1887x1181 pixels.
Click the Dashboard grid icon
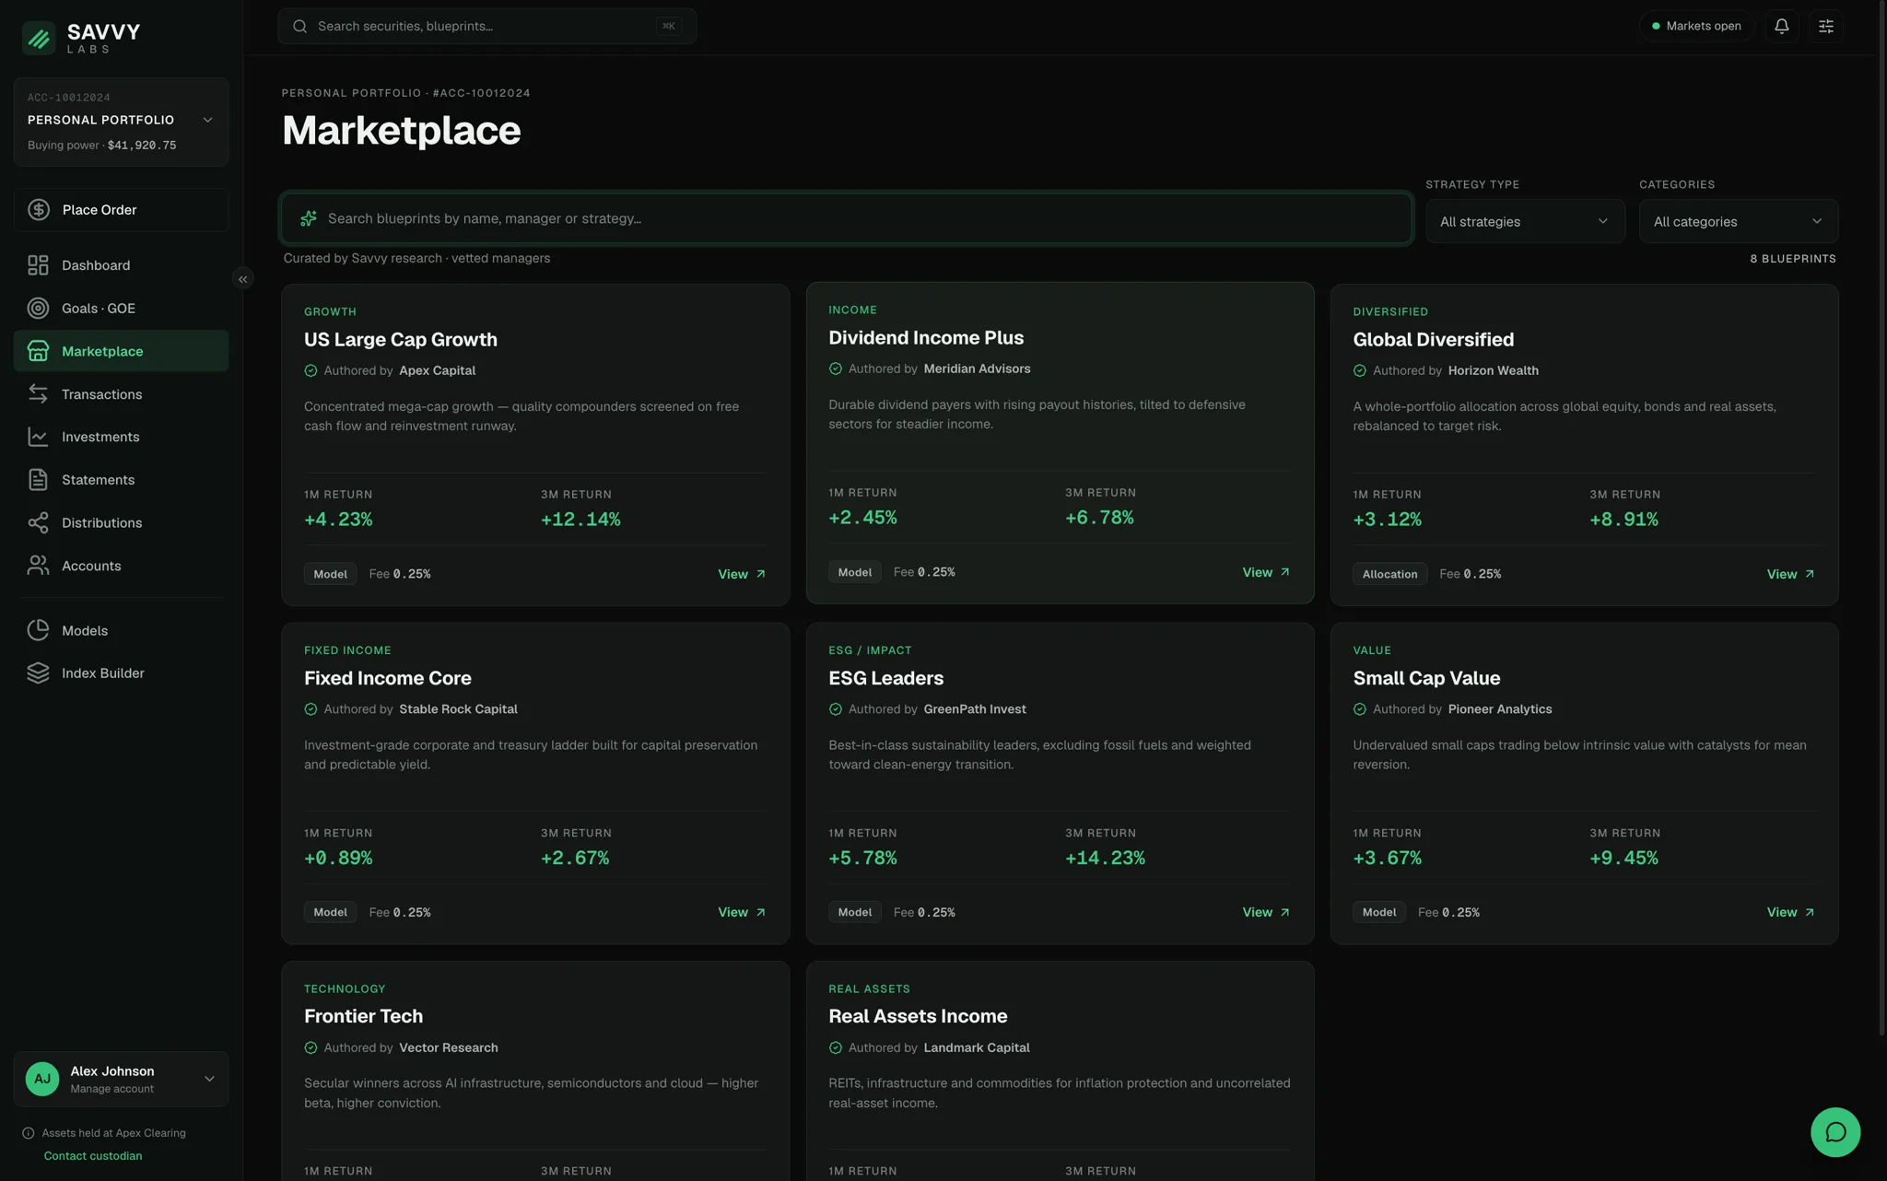pos(38,265)
